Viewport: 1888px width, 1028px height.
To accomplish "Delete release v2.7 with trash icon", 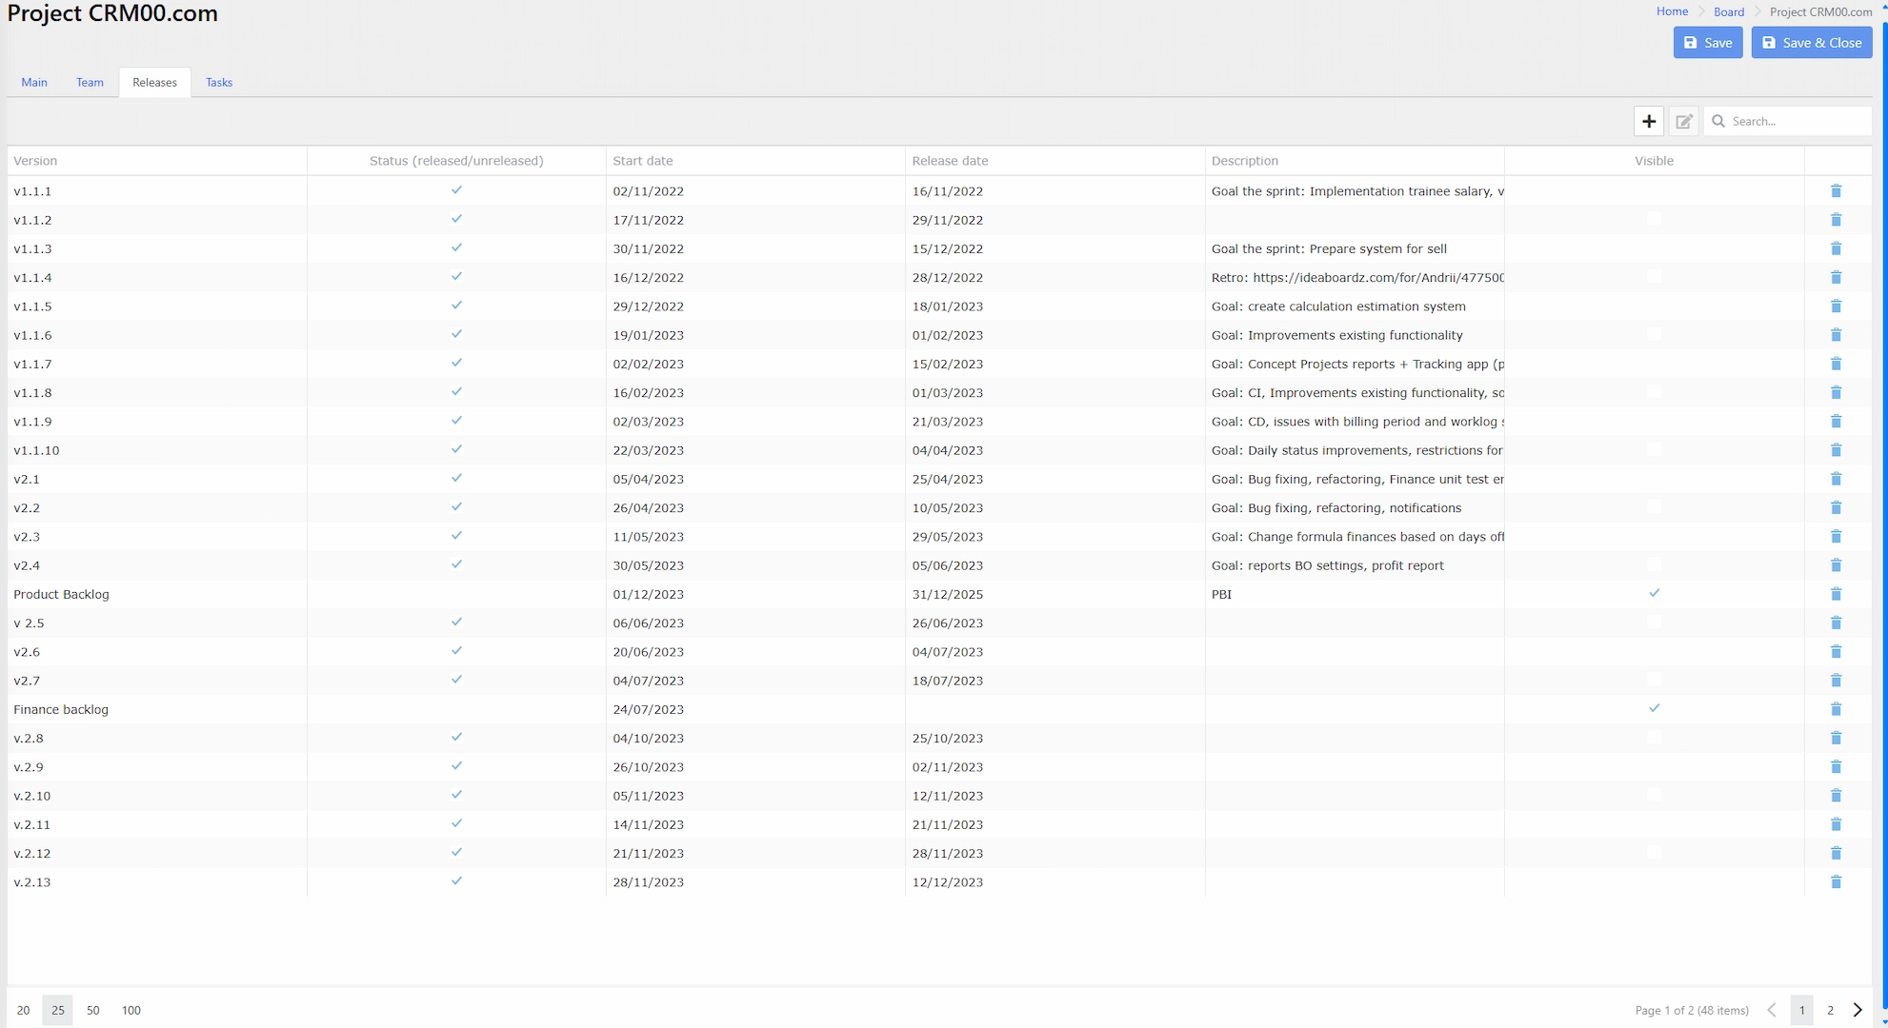I will click(x=1836, y=681).
